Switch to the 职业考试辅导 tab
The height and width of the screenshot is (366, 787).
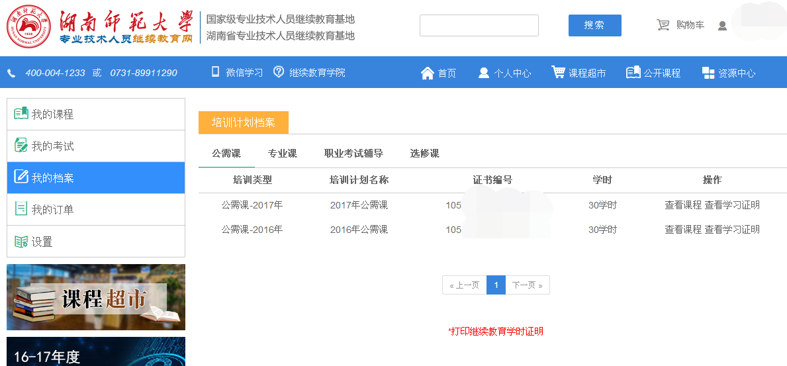(x=353, y=154)
